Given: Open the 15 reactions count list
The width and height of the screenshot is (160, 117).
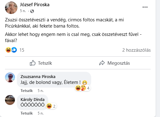Looking at the screenshot, I should pyautogui.click(x=22, y=50).
